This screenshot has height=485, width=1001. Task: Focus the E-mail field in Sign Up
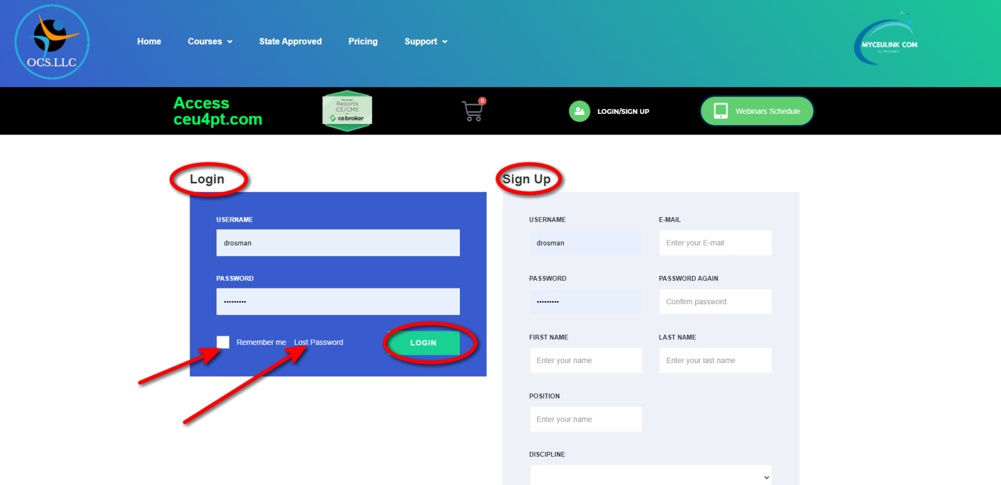click(x=715, y=243)
